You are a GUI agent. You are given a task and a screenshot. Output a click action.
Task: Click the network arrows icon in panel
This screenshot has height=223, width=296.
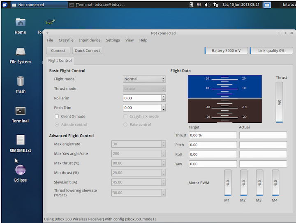(x=216, y=5)
